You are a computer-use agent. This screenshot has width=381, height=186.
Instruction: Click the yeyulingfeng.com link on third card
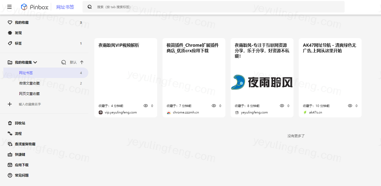coord(254,112)
